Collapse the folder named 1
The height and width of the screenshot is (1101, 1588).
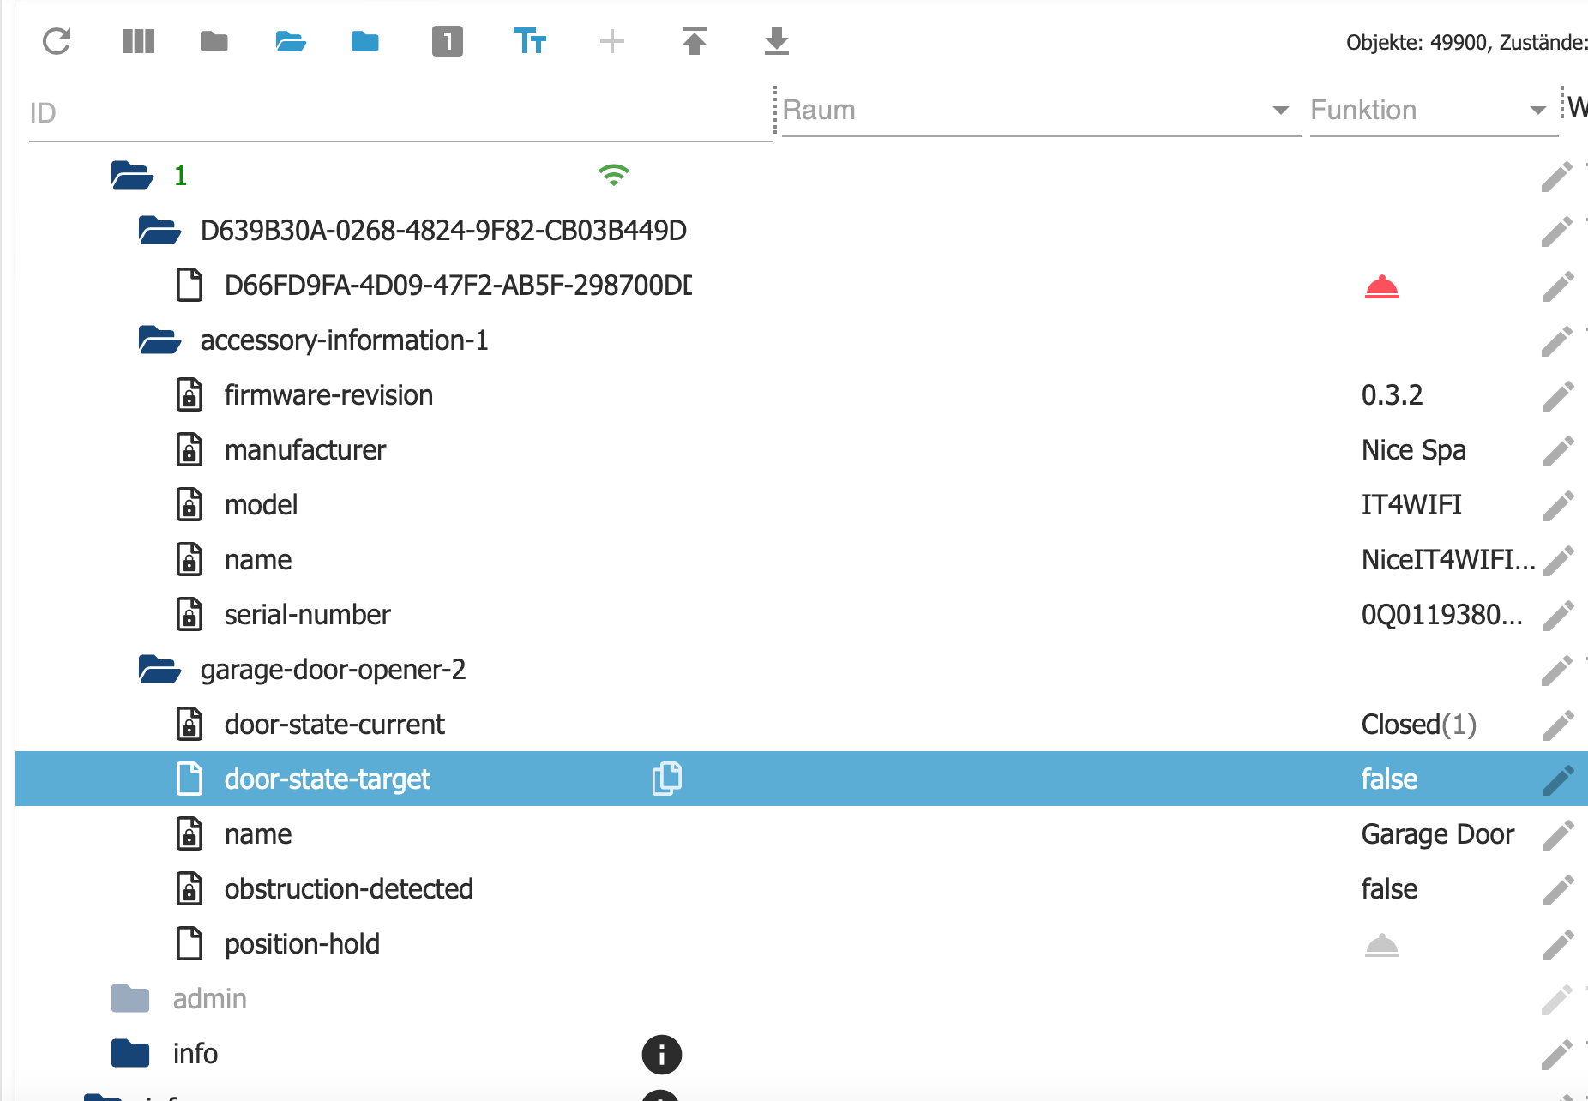[132, 175]
